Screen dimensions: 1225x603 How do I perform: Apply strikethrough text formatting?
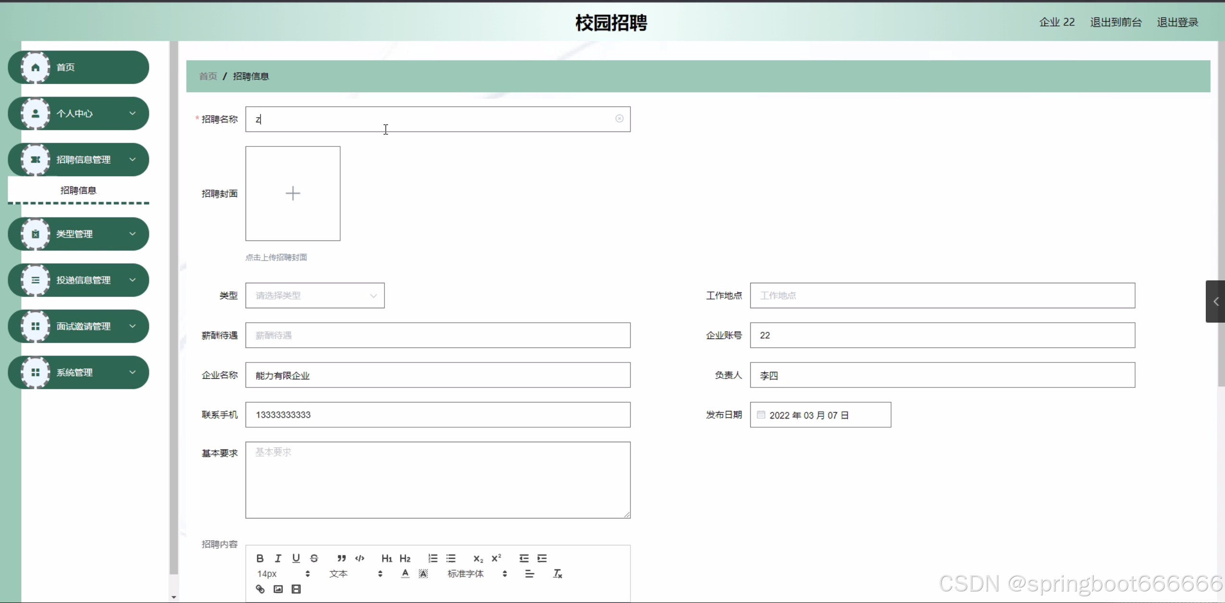point(314,558)
